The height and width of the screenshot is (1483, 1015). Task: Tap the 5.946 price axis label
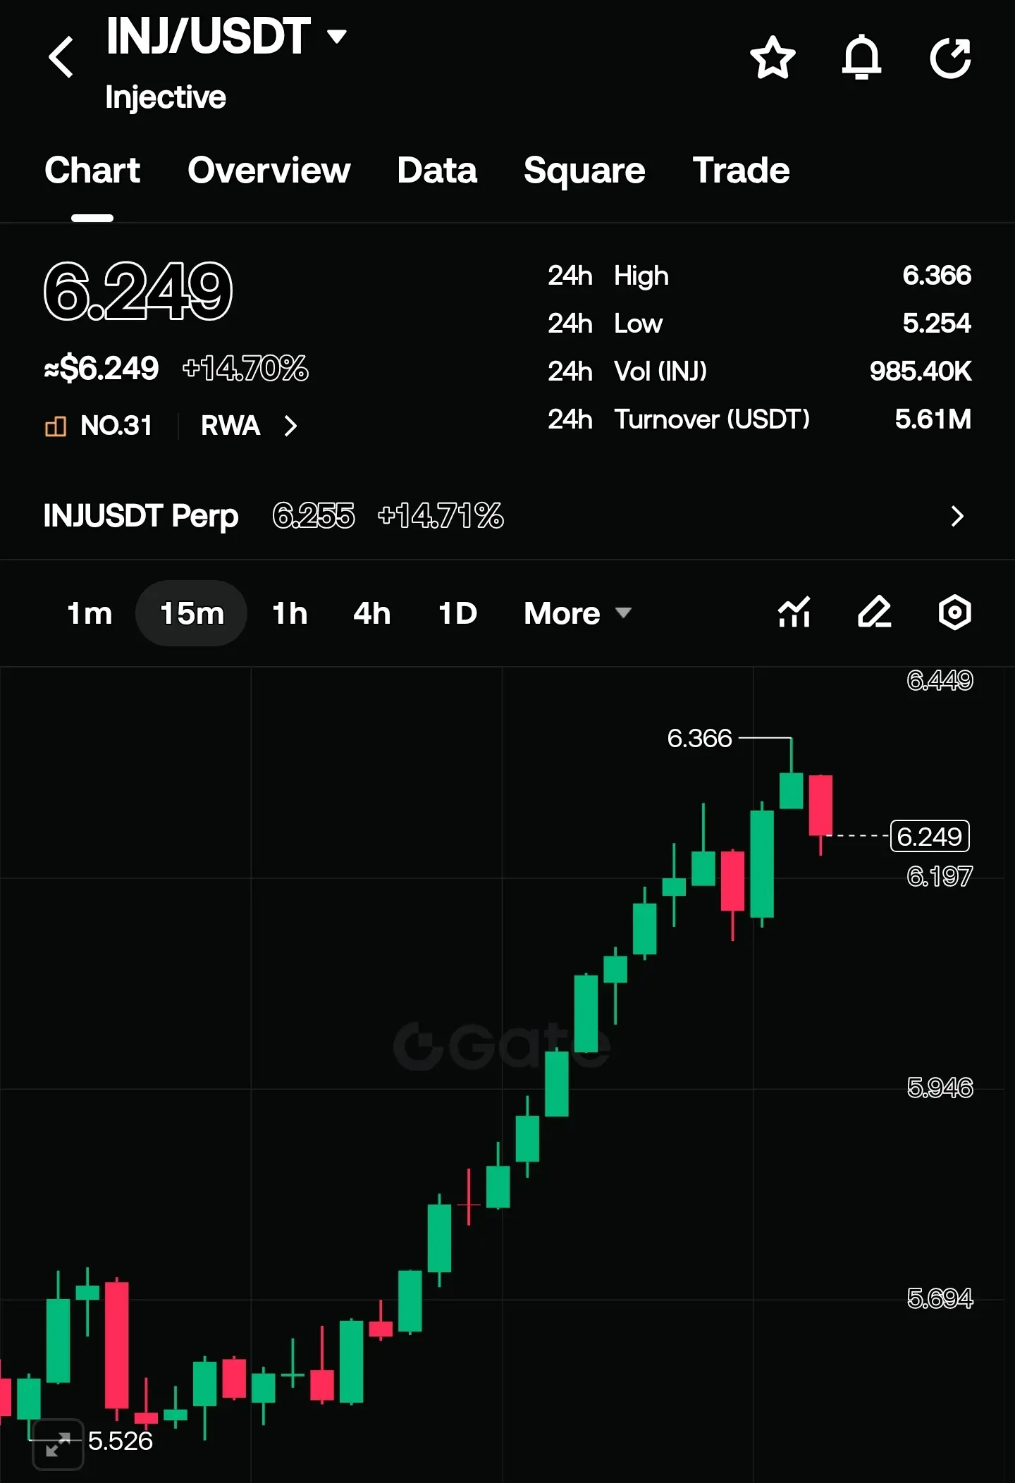tap(940, 1088)
